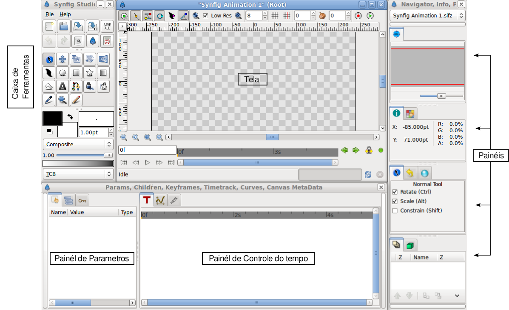Select the Zoom magnifier tool

[63, 100]
